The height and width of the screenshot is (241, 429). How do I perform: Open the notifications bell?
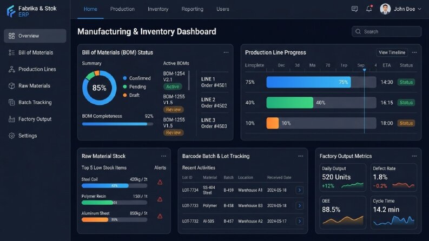pyautogui.click(x=369, y=9)
